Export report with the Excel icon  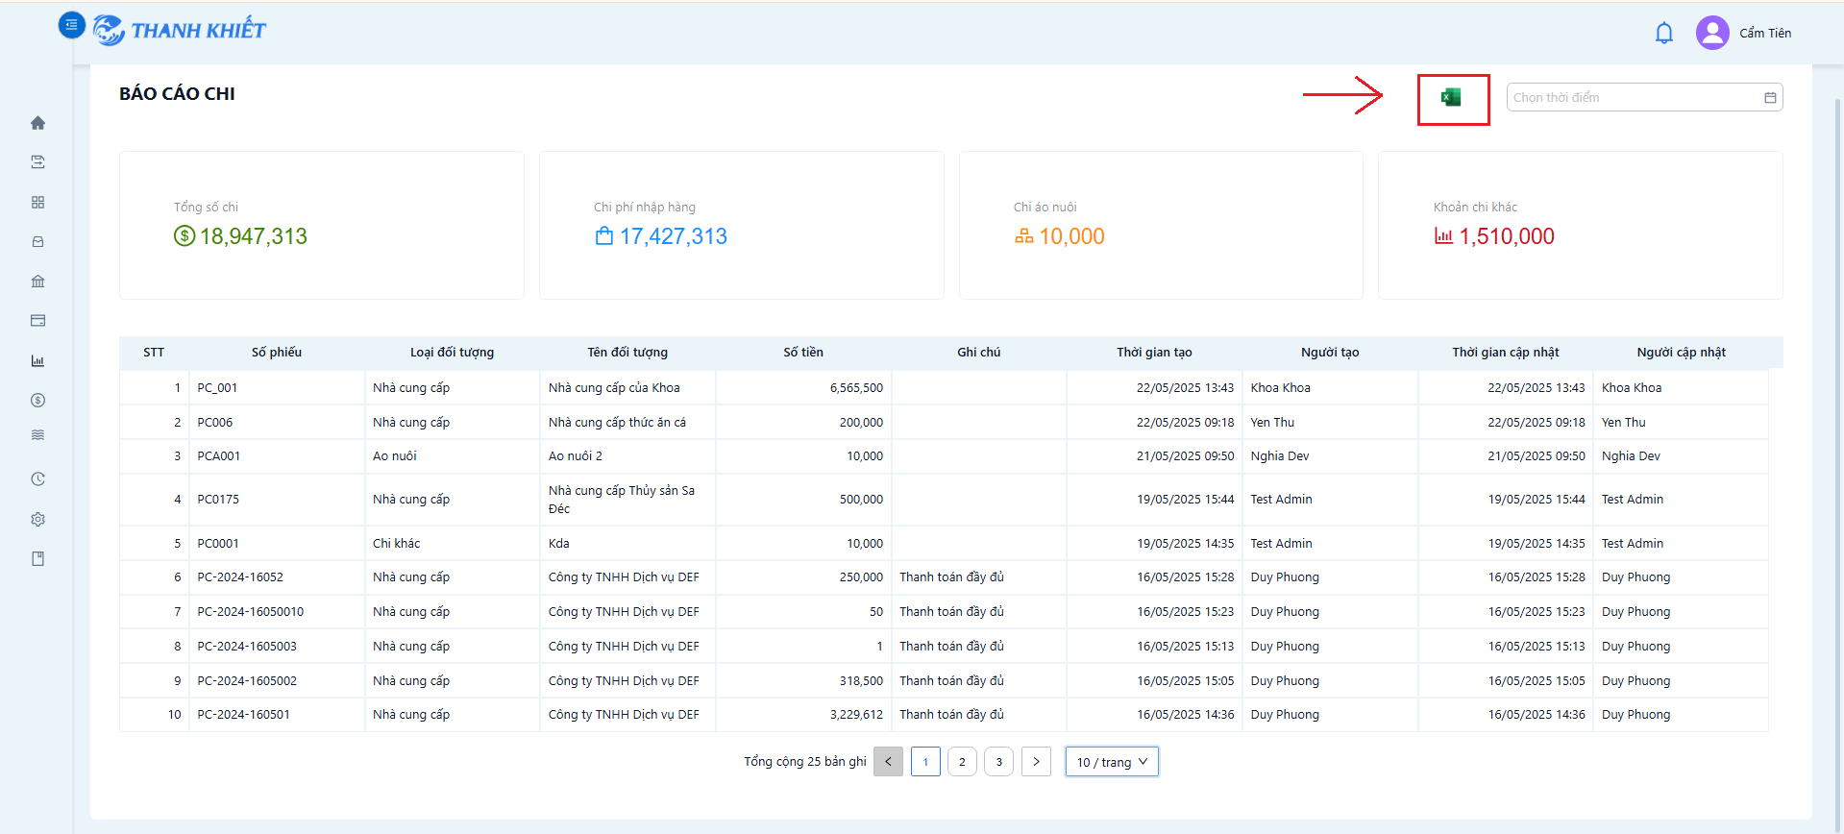pos(1451,97)
